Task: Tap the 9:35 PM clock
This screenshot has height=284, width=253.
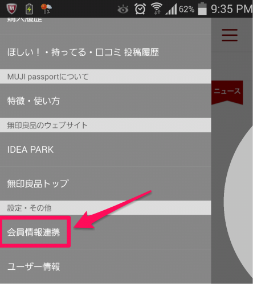Action: coord(232,9)
